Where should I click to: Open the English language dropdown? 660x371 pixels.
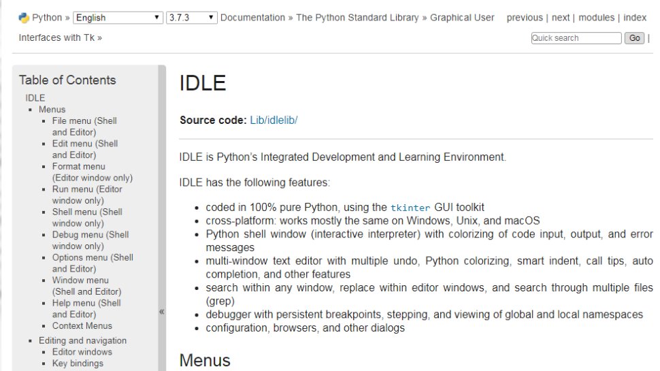[x=118, y=18]
